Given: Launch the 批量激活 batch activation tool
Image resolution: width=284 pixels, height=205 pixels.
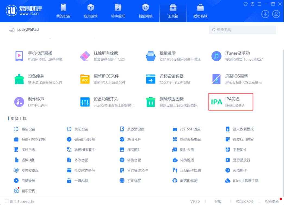Looking at the screenshot, I should [173, 56].
